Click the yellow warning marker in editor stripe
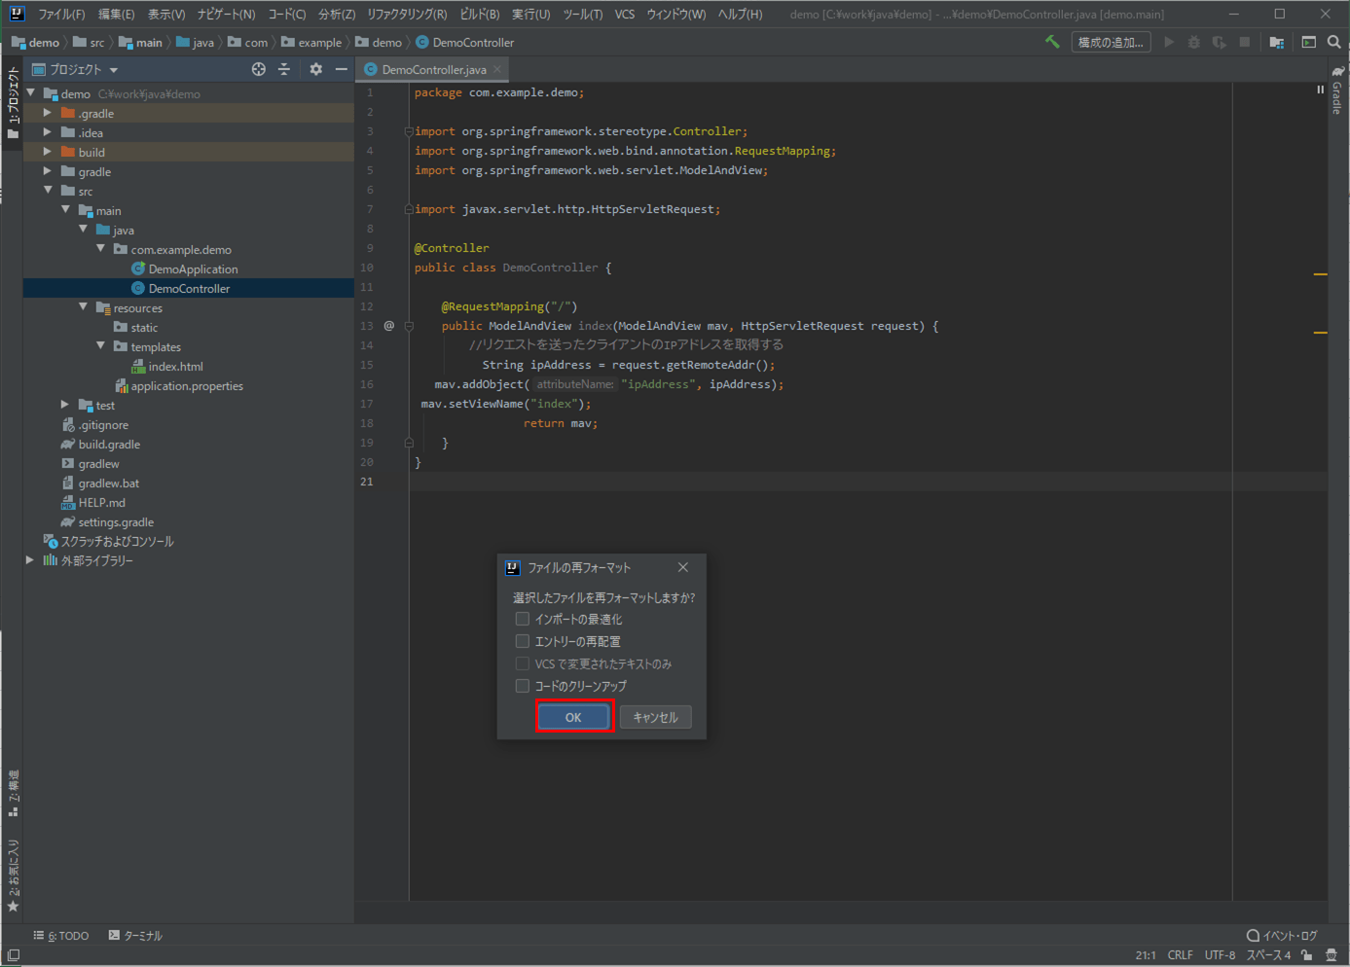This screenshot has height=967, width=1350. [x=1321, y=274]
